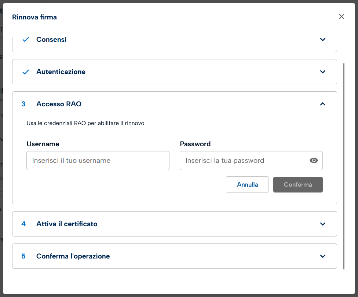This screenshot has height=297, width=358.
Task: Open the Attiva il certificato step title
Action: (67, 224)
